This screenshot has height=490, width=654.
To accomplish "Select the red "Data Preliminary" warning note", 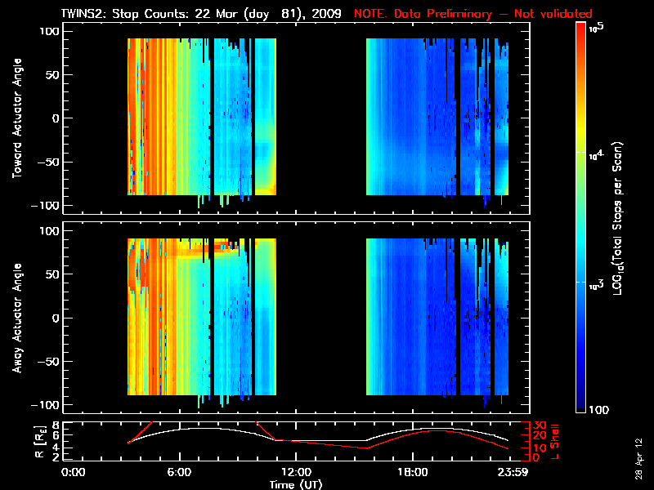I will (473, 14).
